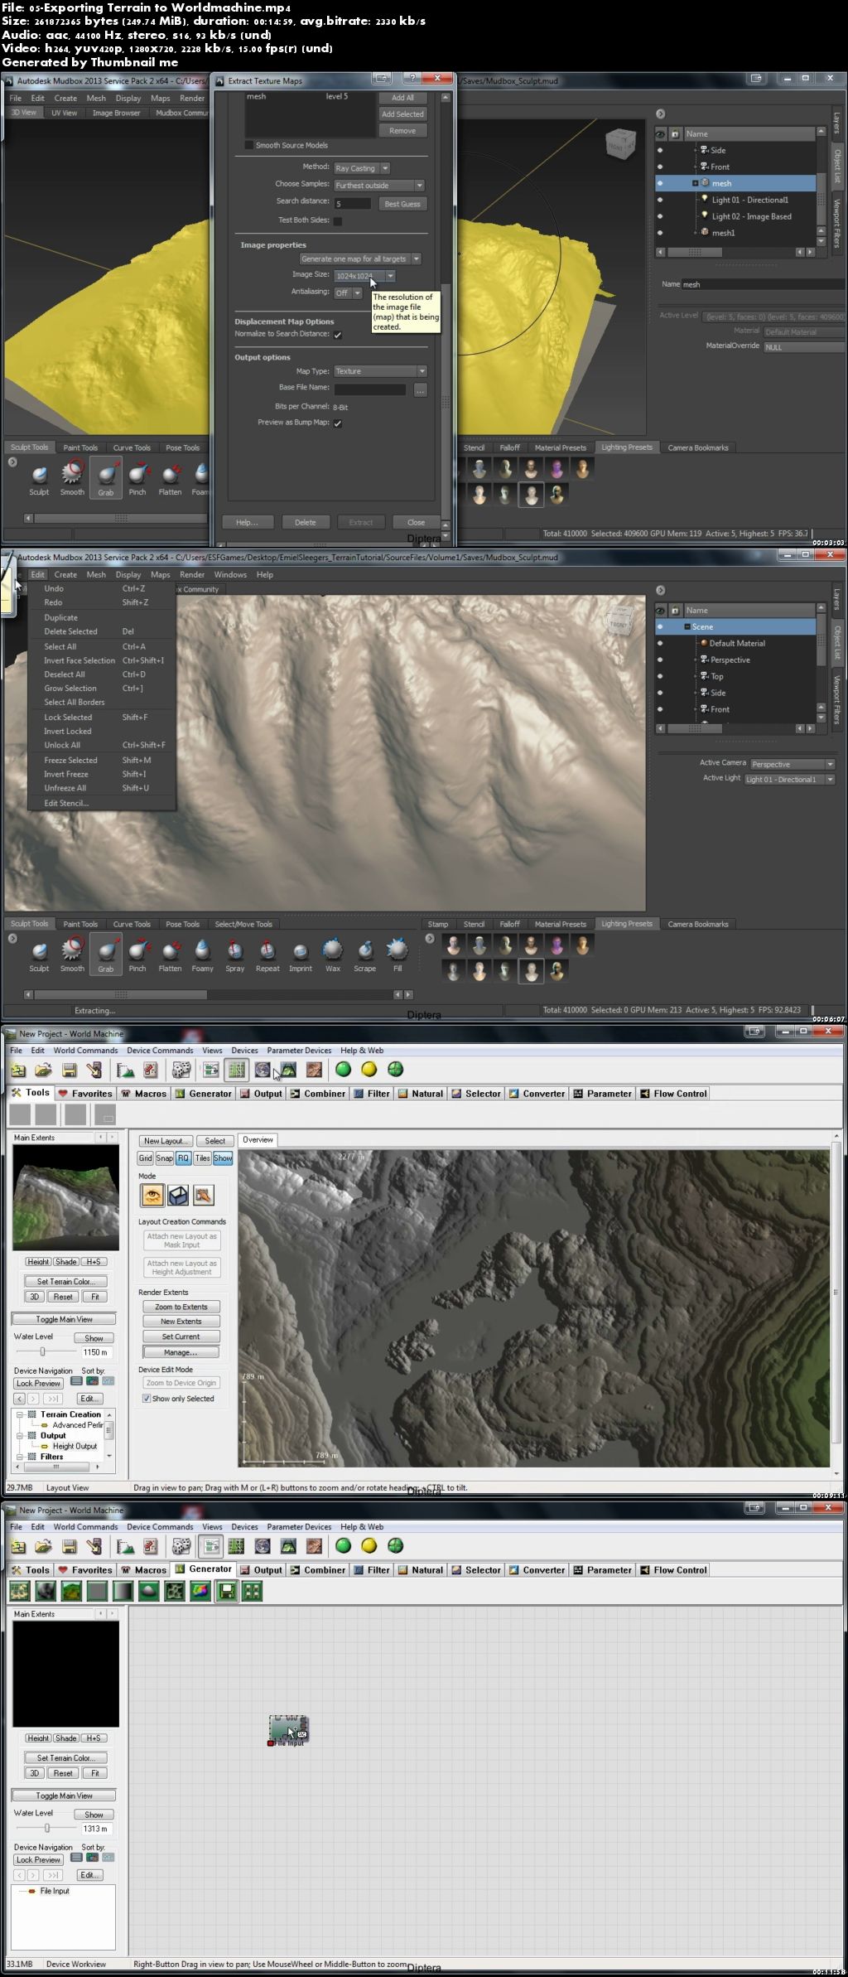Switch to the Select/Move Tools tab

click(243, 925)
